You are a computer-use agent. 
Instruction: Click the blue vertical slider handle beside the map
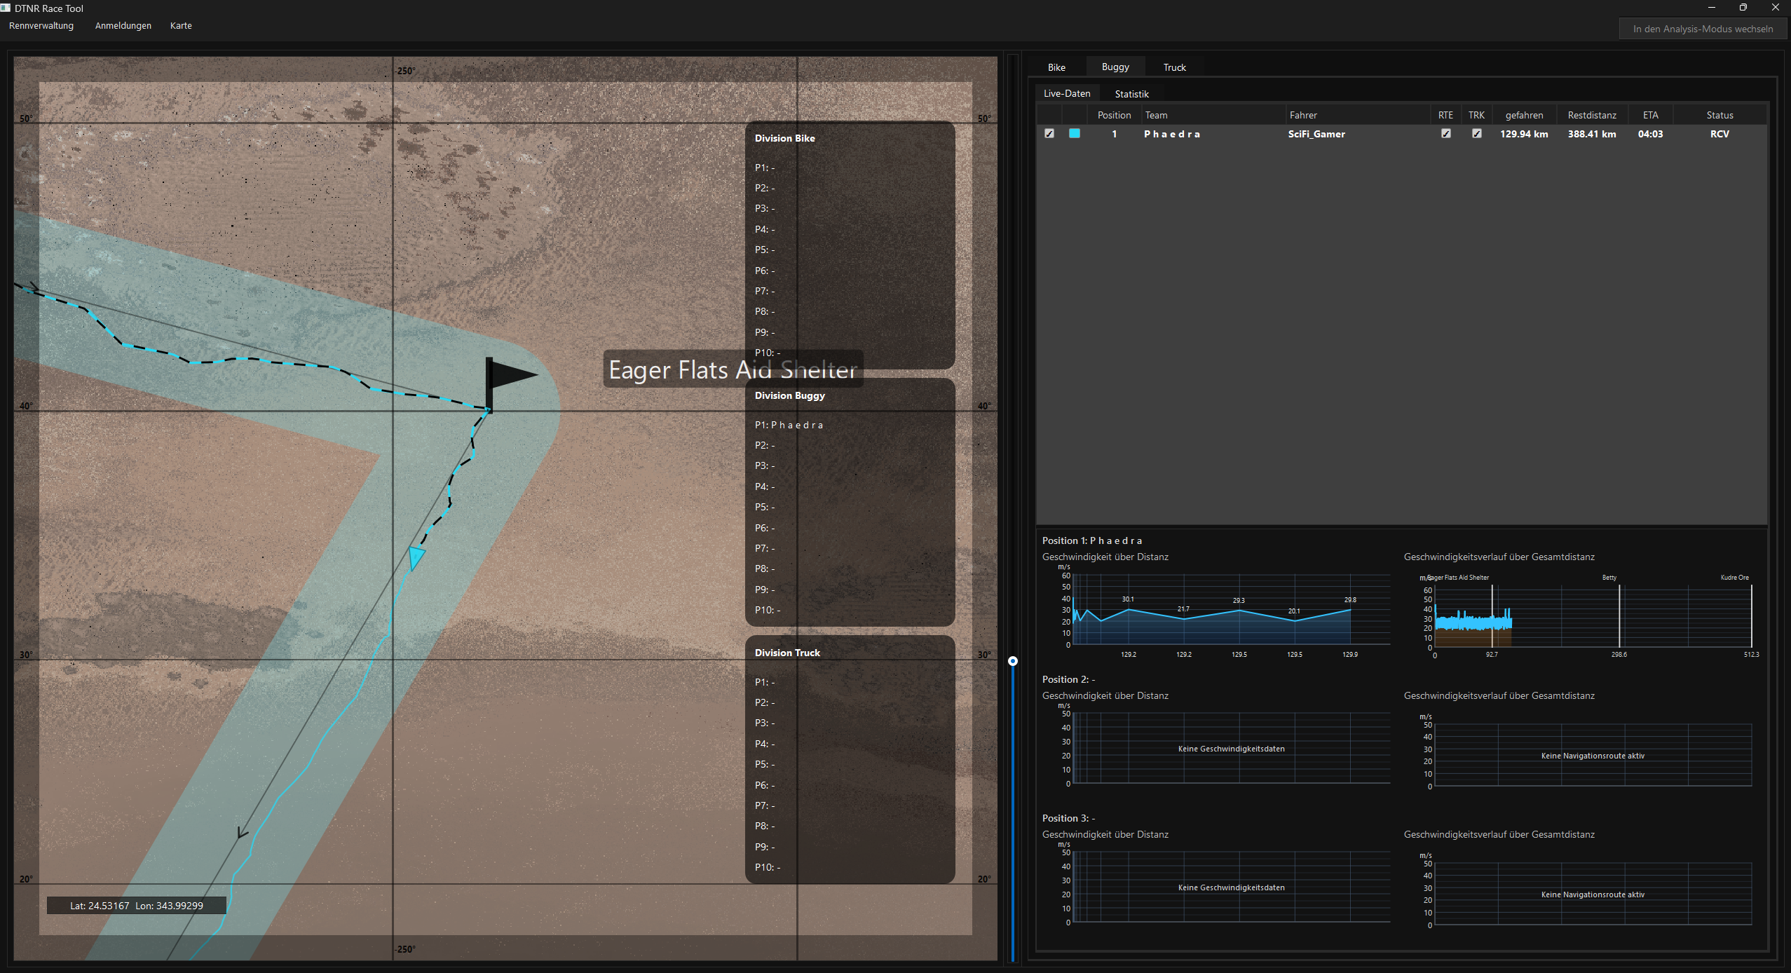pyautogui.click(x=1012, y=661)
